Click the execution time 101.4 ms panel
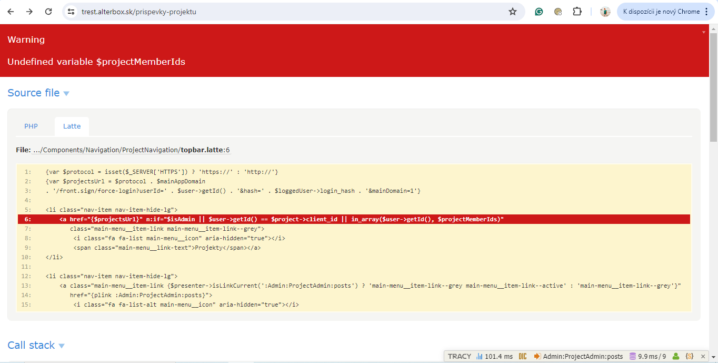Image resolution: width=718 pixels, height=363 pixels. click(494, 357)
